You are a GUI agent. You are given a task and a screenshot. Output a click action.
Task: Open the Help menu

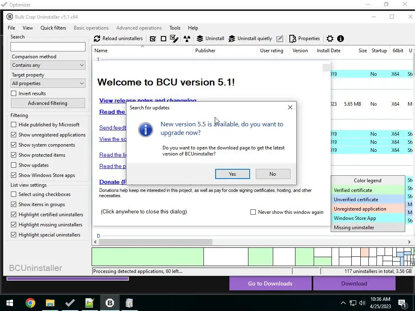click(193, 28)
